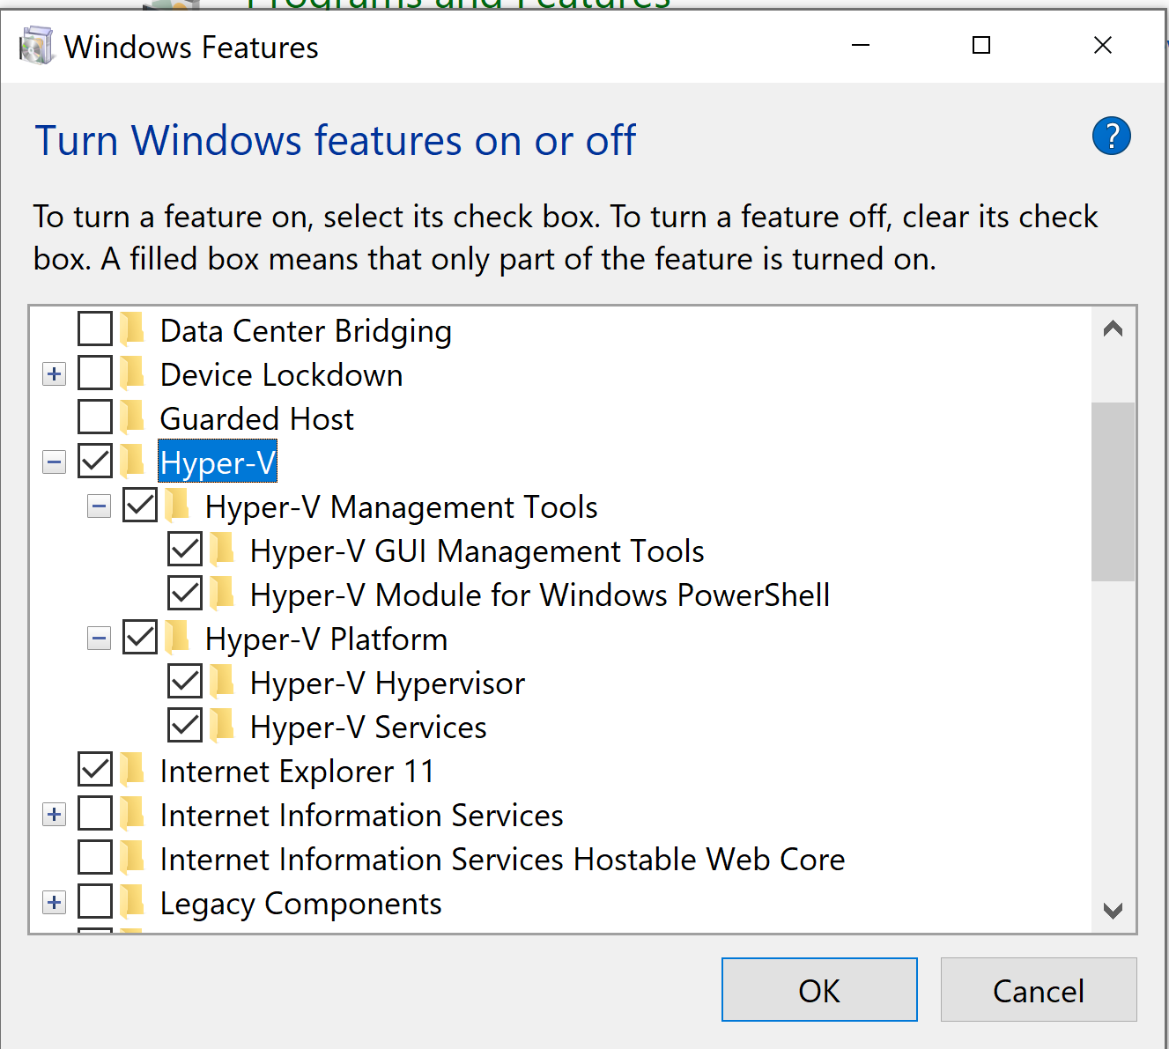Image resolution: width=1169 pixels, height=1049 pixels.
Task: Click the folder icon next to Hyper-V Hypervisor
Action: [223, 682]
